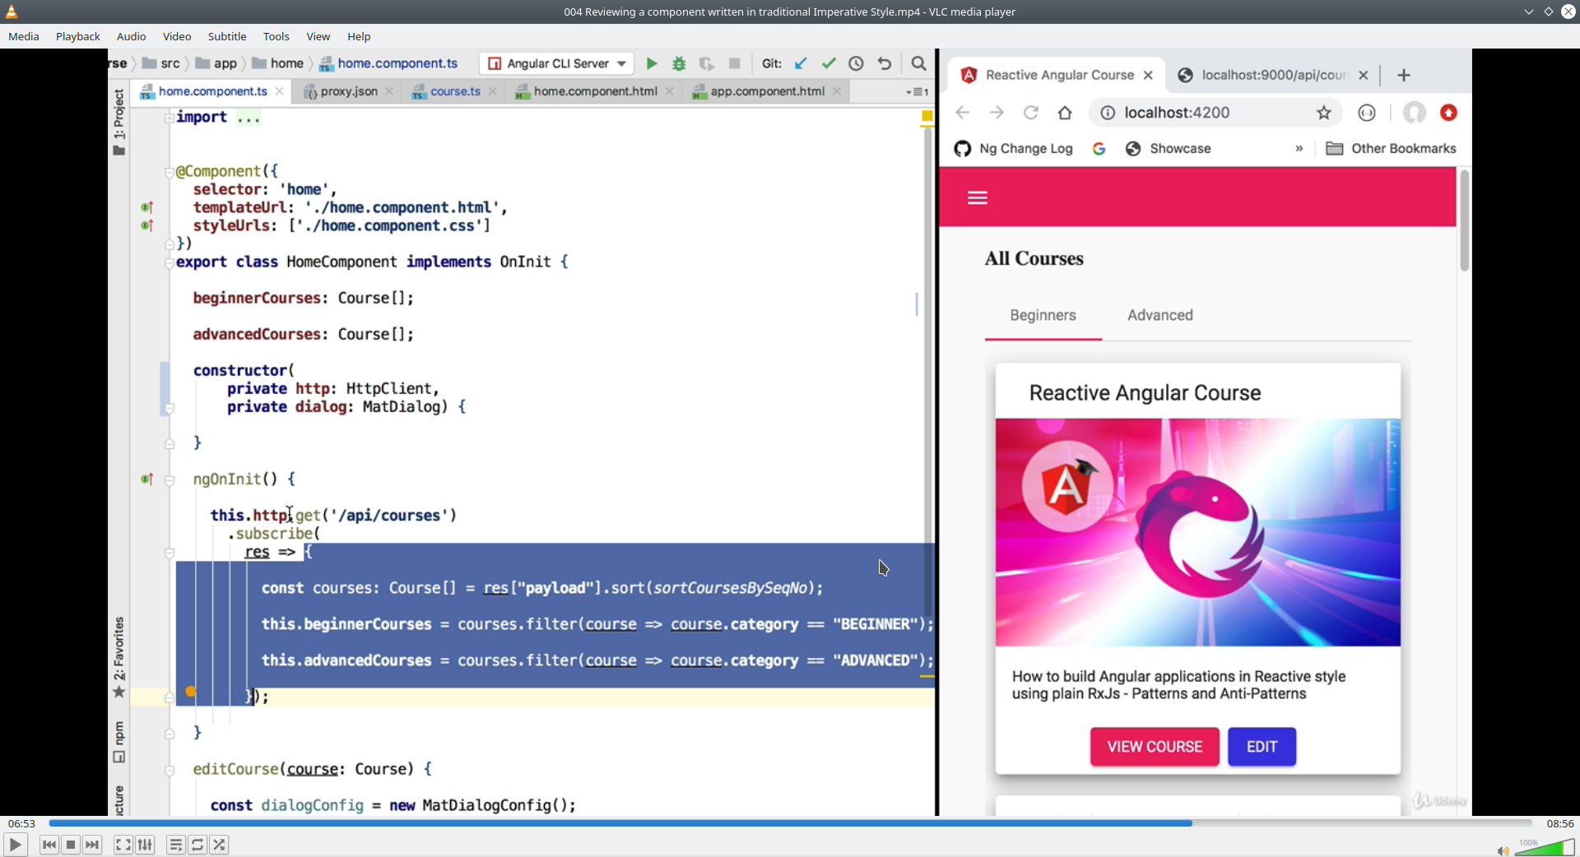This screenshot has width=1580, height=857.
Task: Switch to app.component.html editor tab
Action: (x=767, y=91)
